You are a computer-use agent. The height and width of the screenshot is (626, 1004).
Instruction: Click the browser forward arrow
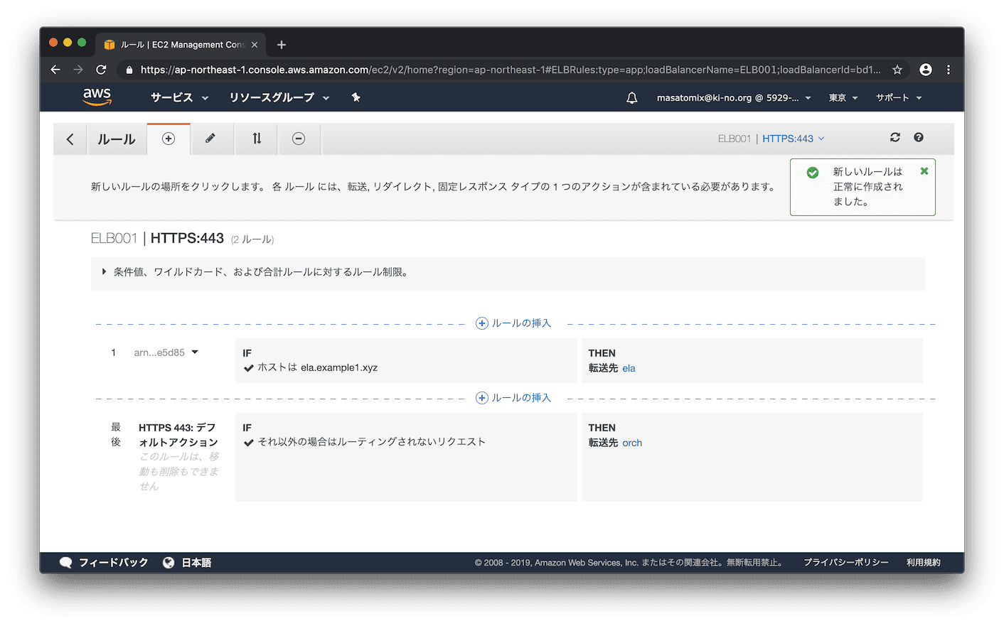[78, 70]
